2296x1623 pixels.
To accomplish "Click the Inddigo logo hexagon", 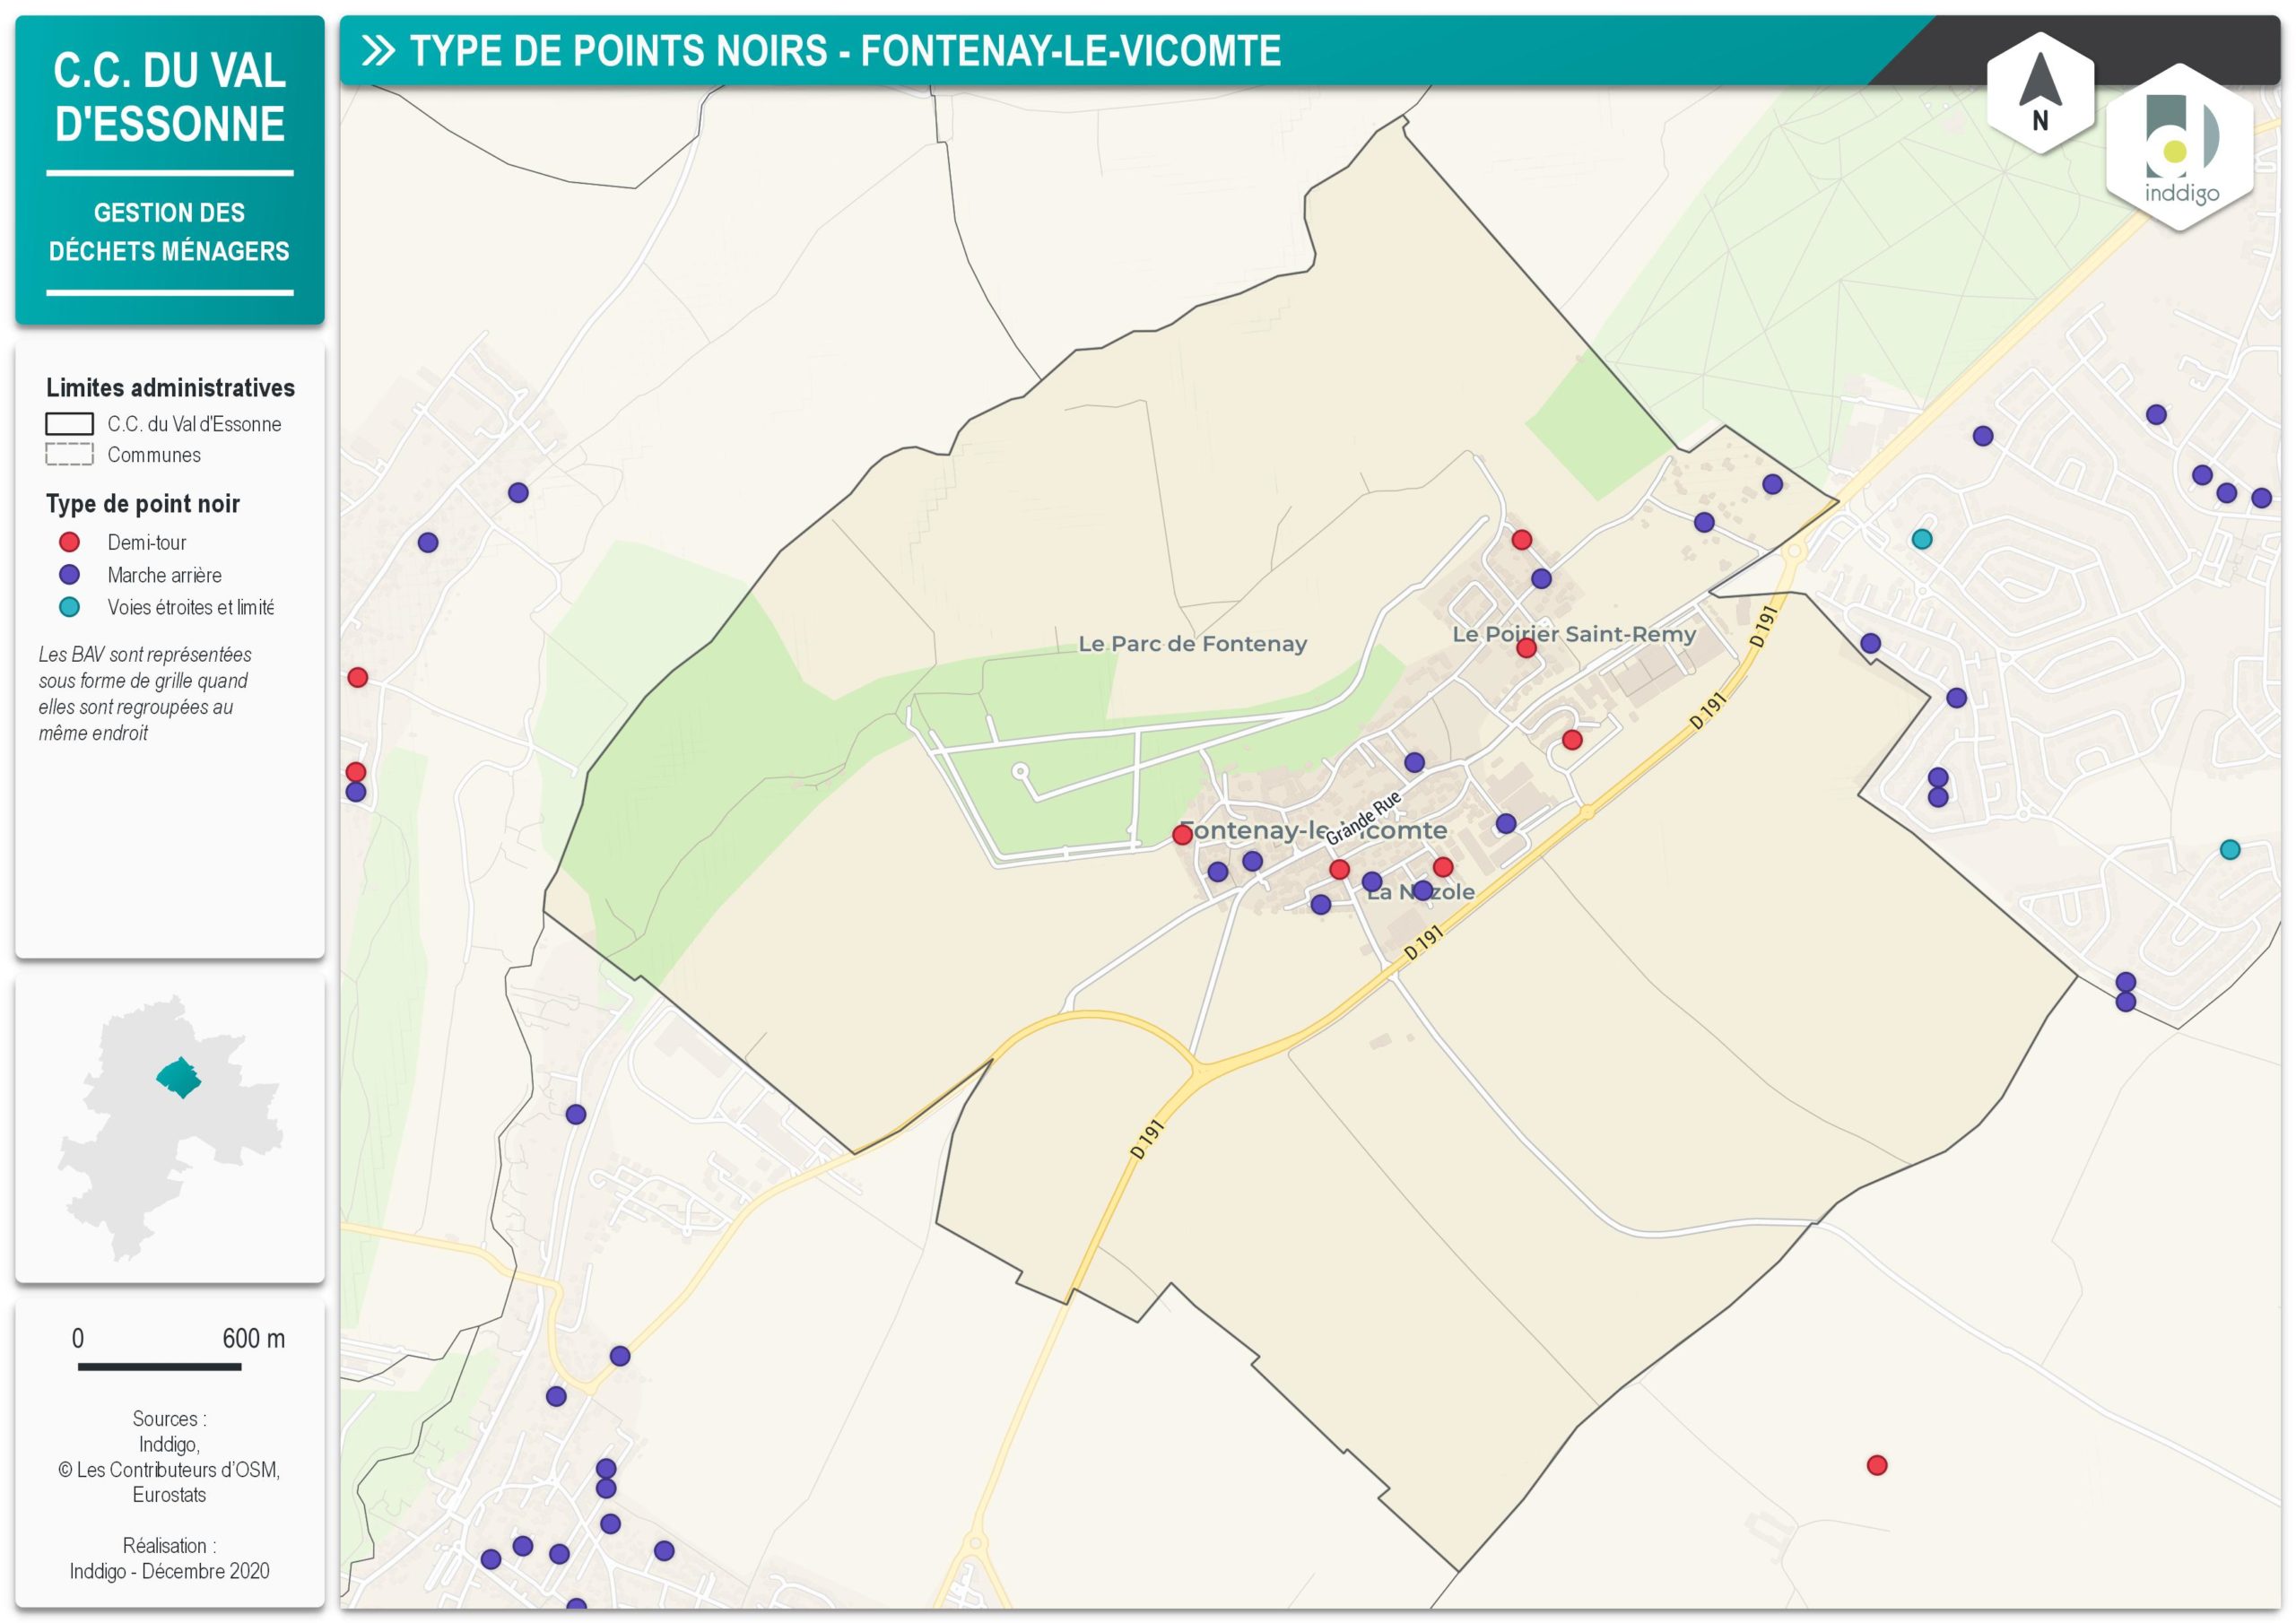I will coord(2179,148).
